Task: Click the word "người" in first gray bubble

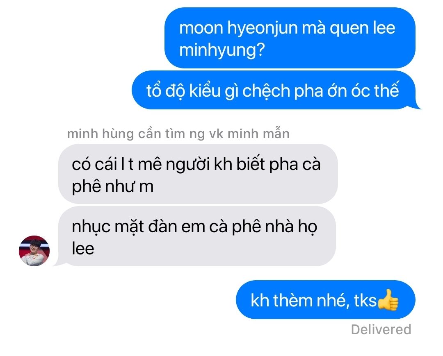Action: click(x=188, y=165)
